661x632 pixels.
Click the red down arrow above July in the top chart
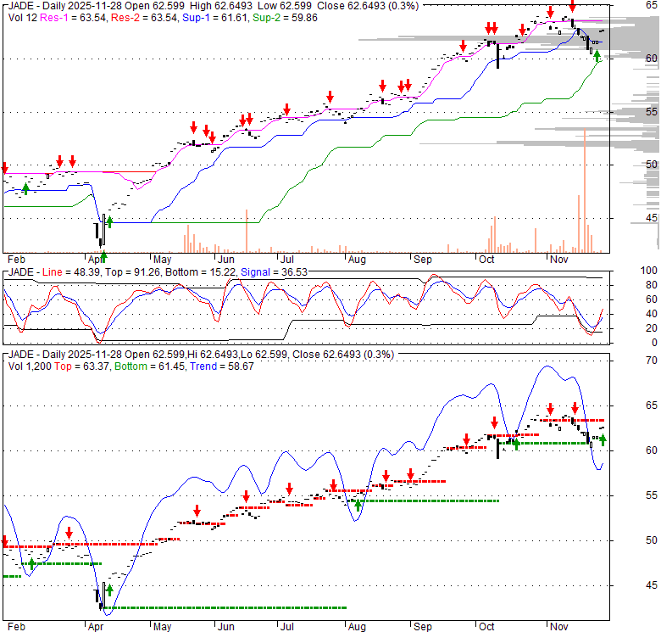(x=287, y=109)
